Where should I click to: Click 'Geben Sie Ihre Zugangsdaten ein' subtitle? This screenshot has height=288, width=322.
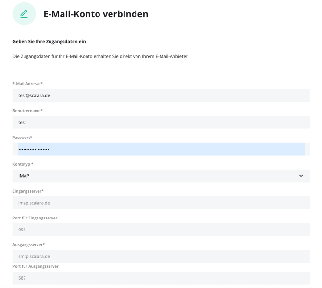coord(49,42)
